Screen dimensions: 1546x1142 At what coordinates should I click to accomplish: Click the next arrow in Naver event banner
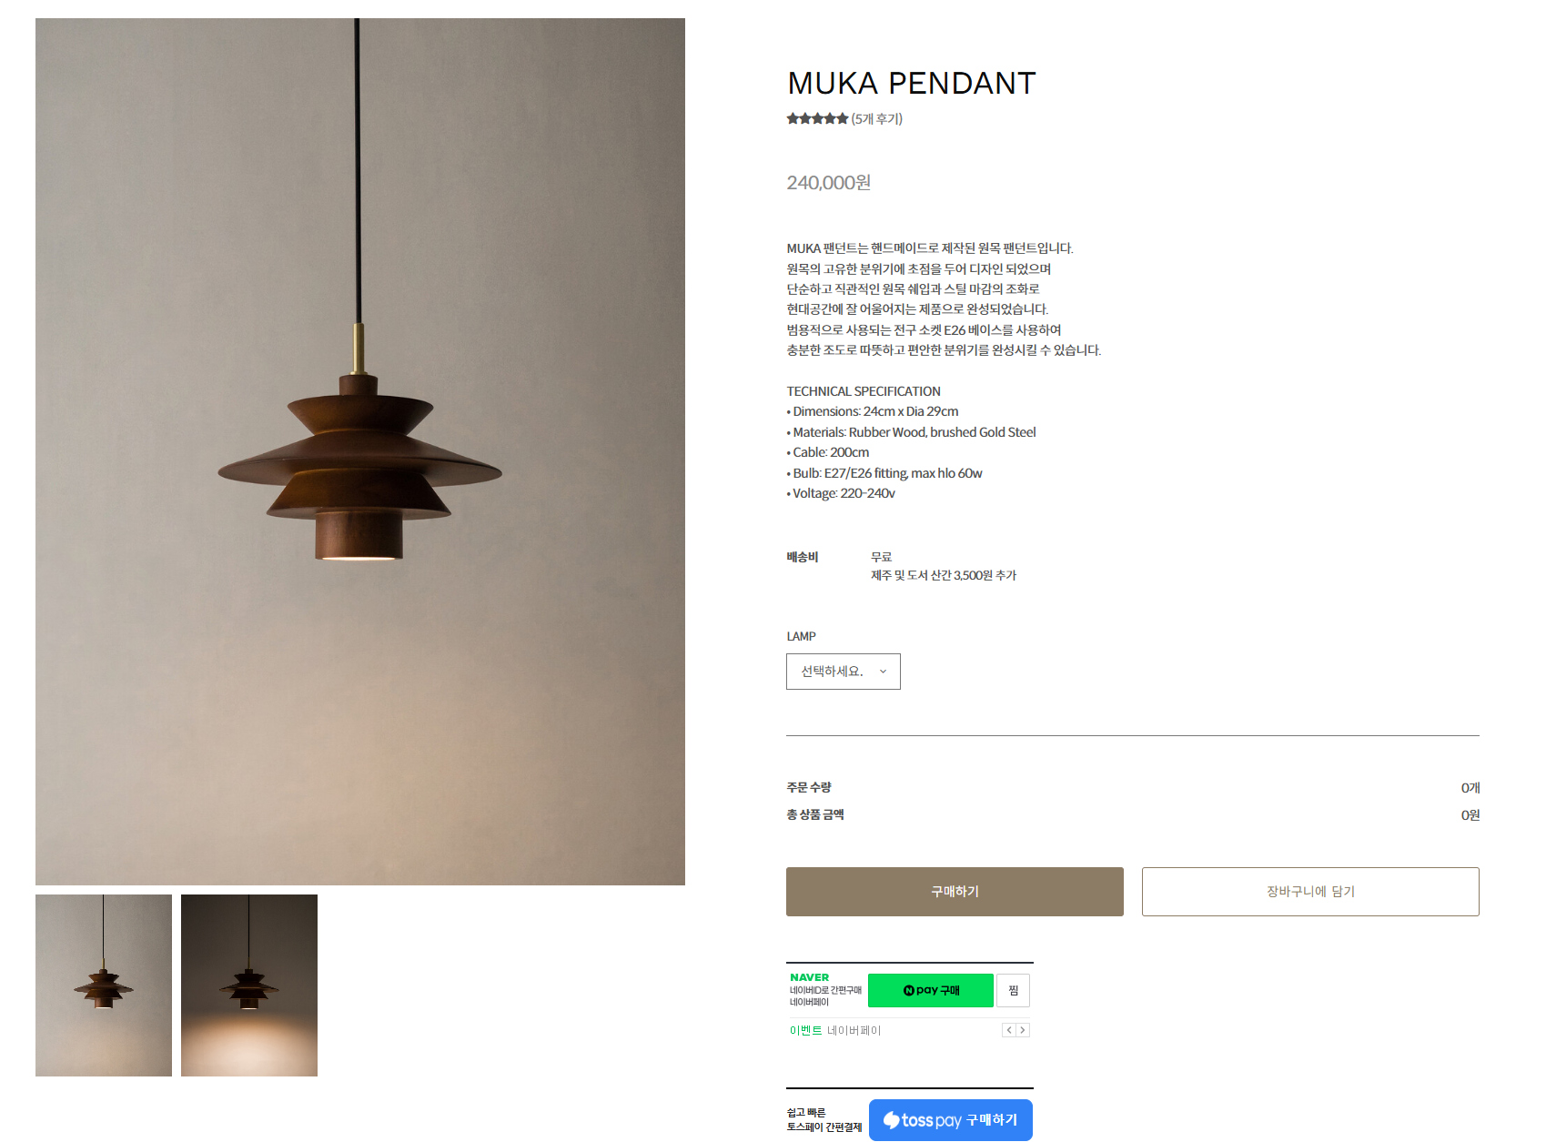1023,1030
